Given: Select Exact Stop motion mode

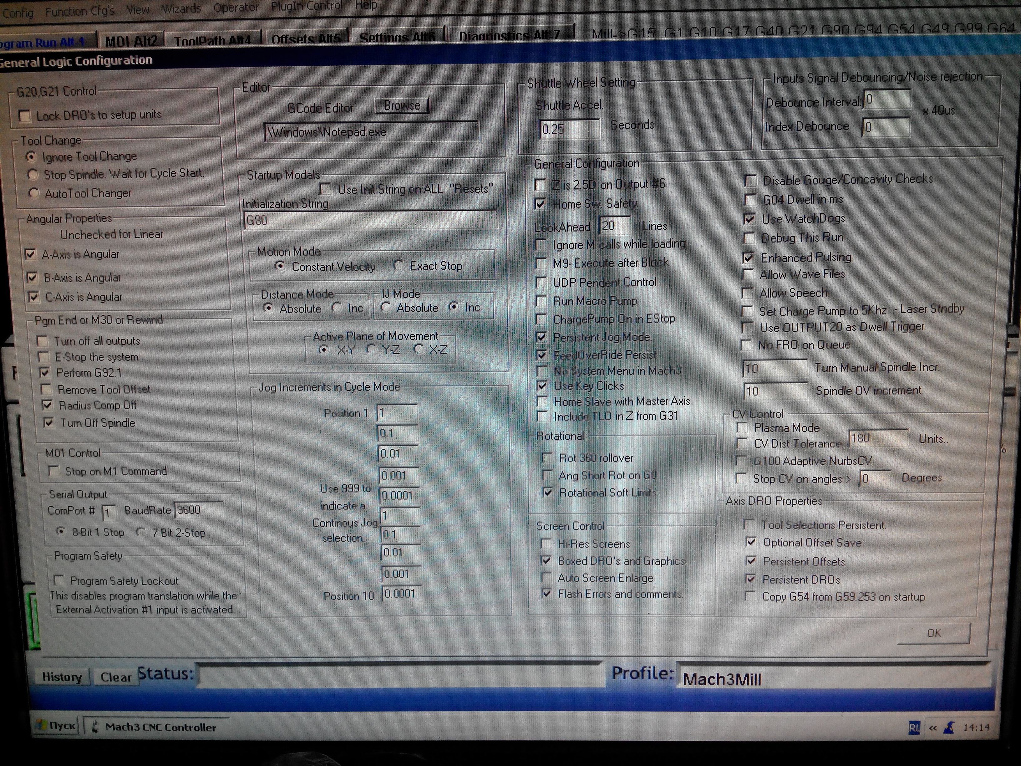Looking at the screenshot, I should [398, 266].
